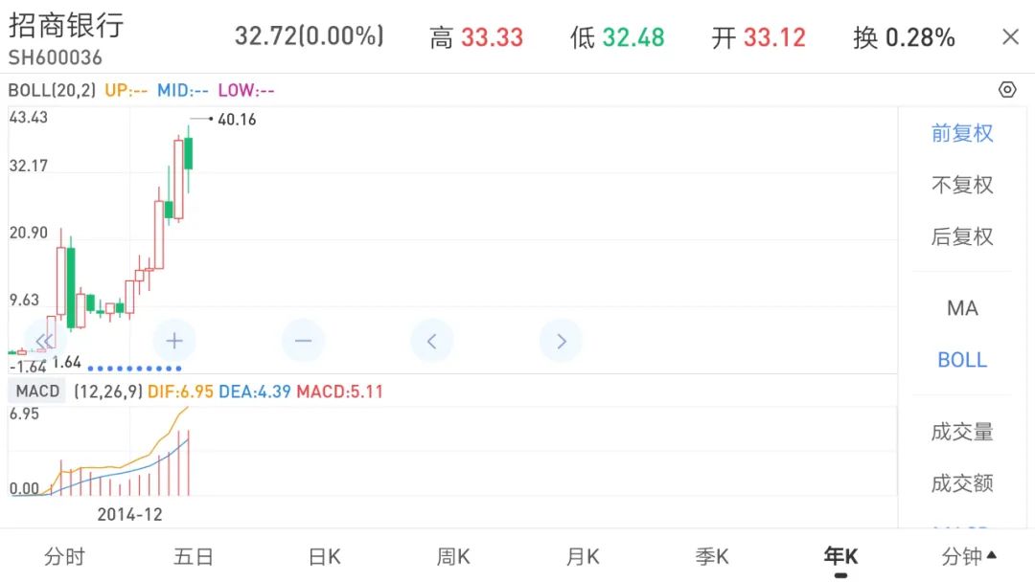Viewport: 1035px width, 582px height.
Task: Move chart right with arrow icon
Action: click(562, 341)
